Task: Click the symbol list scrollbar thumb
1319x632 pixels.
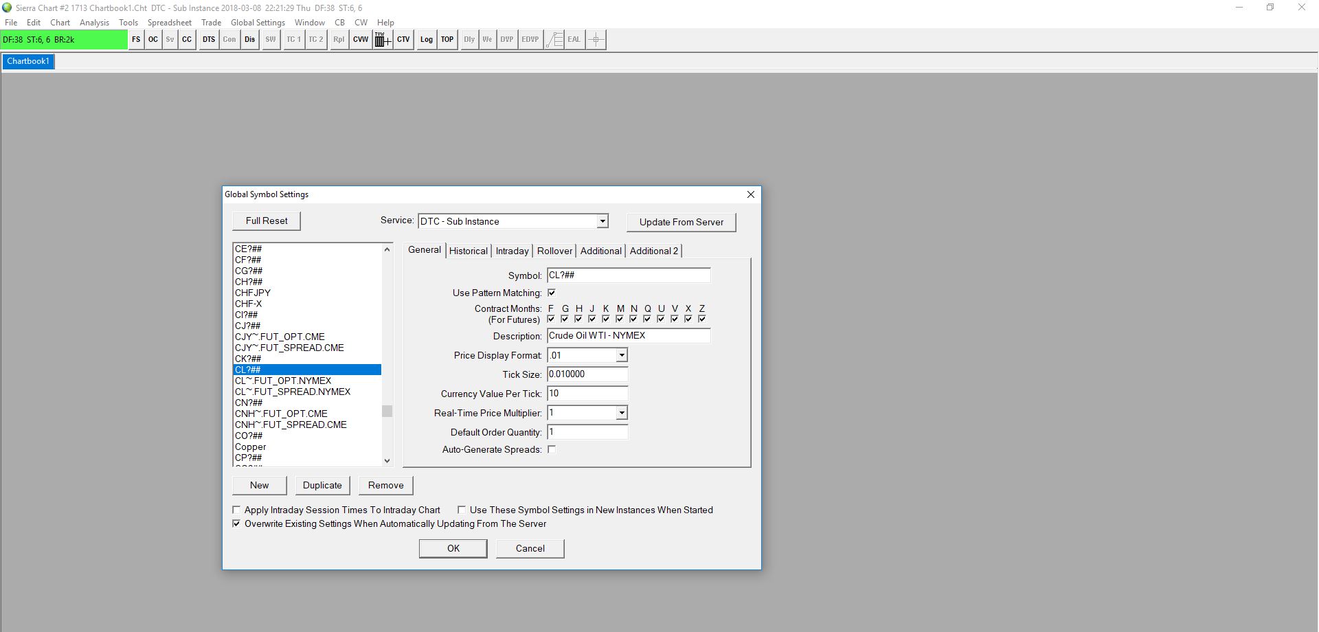Action: (x=387, y=411)
